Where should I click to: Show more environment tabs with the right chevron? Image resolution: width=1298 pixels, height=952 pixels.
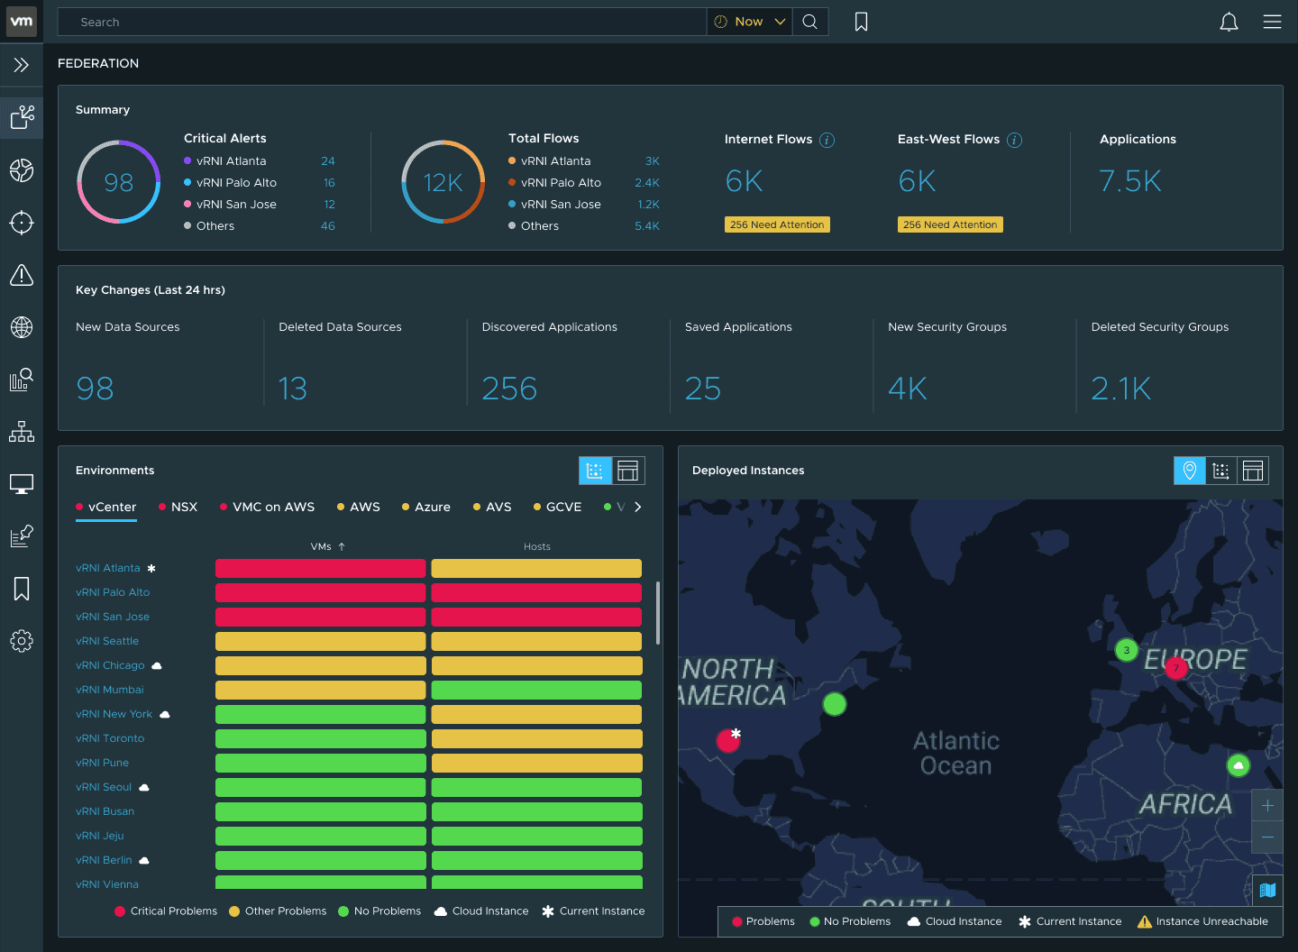(x=638, y=507)
